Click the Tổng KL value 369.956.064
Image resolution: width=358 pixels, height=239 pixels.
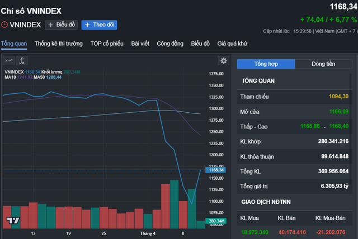[333, 171]
